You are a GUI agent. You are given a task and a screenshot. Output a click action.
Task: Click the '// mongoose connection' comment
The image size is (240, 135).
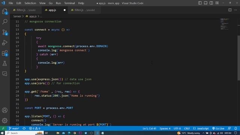pyautogui.click(x=43, y=22)
